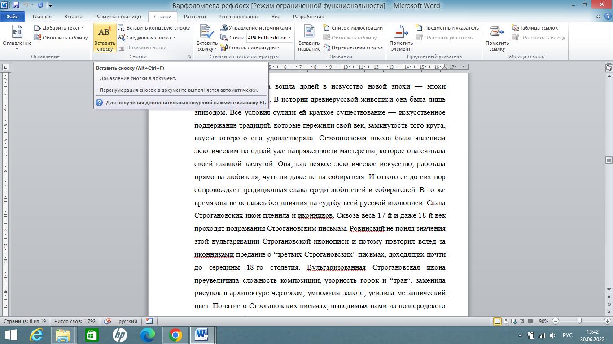Click the zoom slider in status bar

[x=580, y=321]
